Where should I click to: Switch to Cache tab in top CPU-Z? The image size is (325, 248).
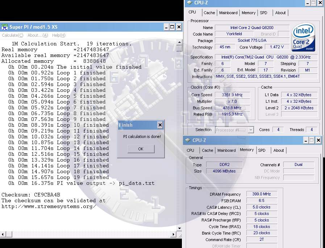pos(209,13)
